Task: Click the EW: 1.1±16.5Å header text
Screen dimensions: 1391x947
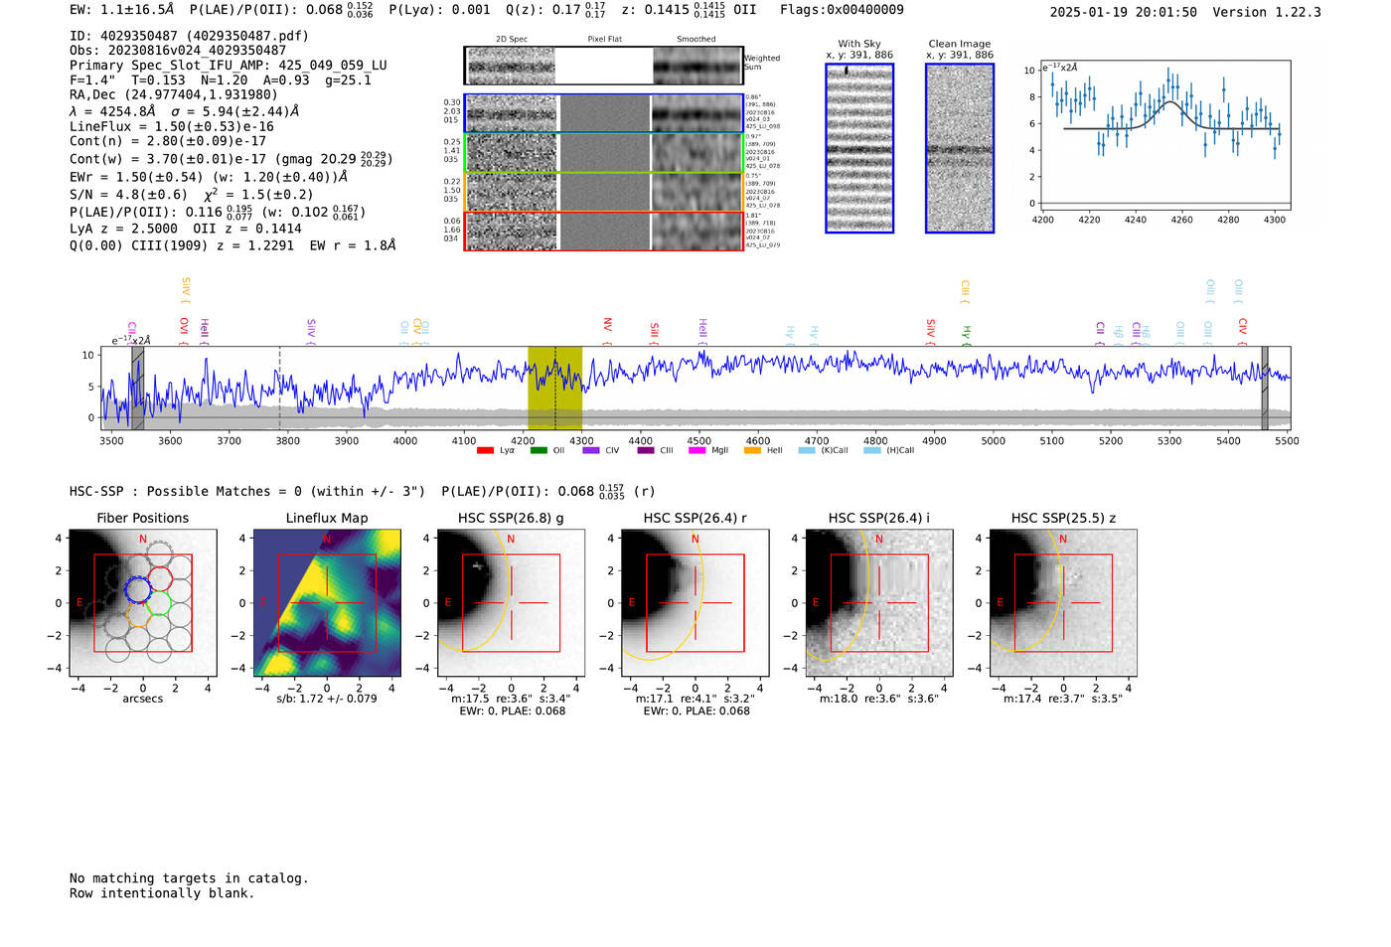Action: pos(121,10)
